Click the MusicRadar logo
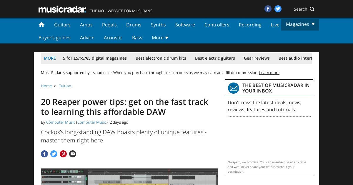Viewport: 353px width, 185px height. pos(62,9)
